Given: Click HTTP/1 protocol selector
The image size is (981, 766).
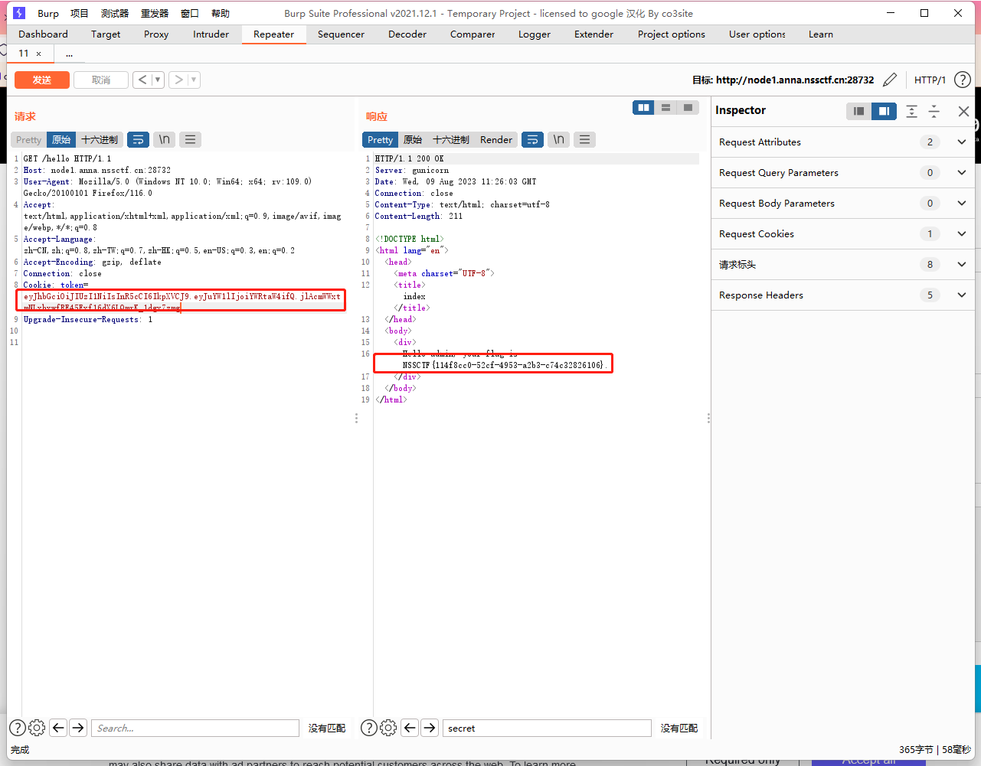Looking at the screenshot, I should [x=930, y=80].
